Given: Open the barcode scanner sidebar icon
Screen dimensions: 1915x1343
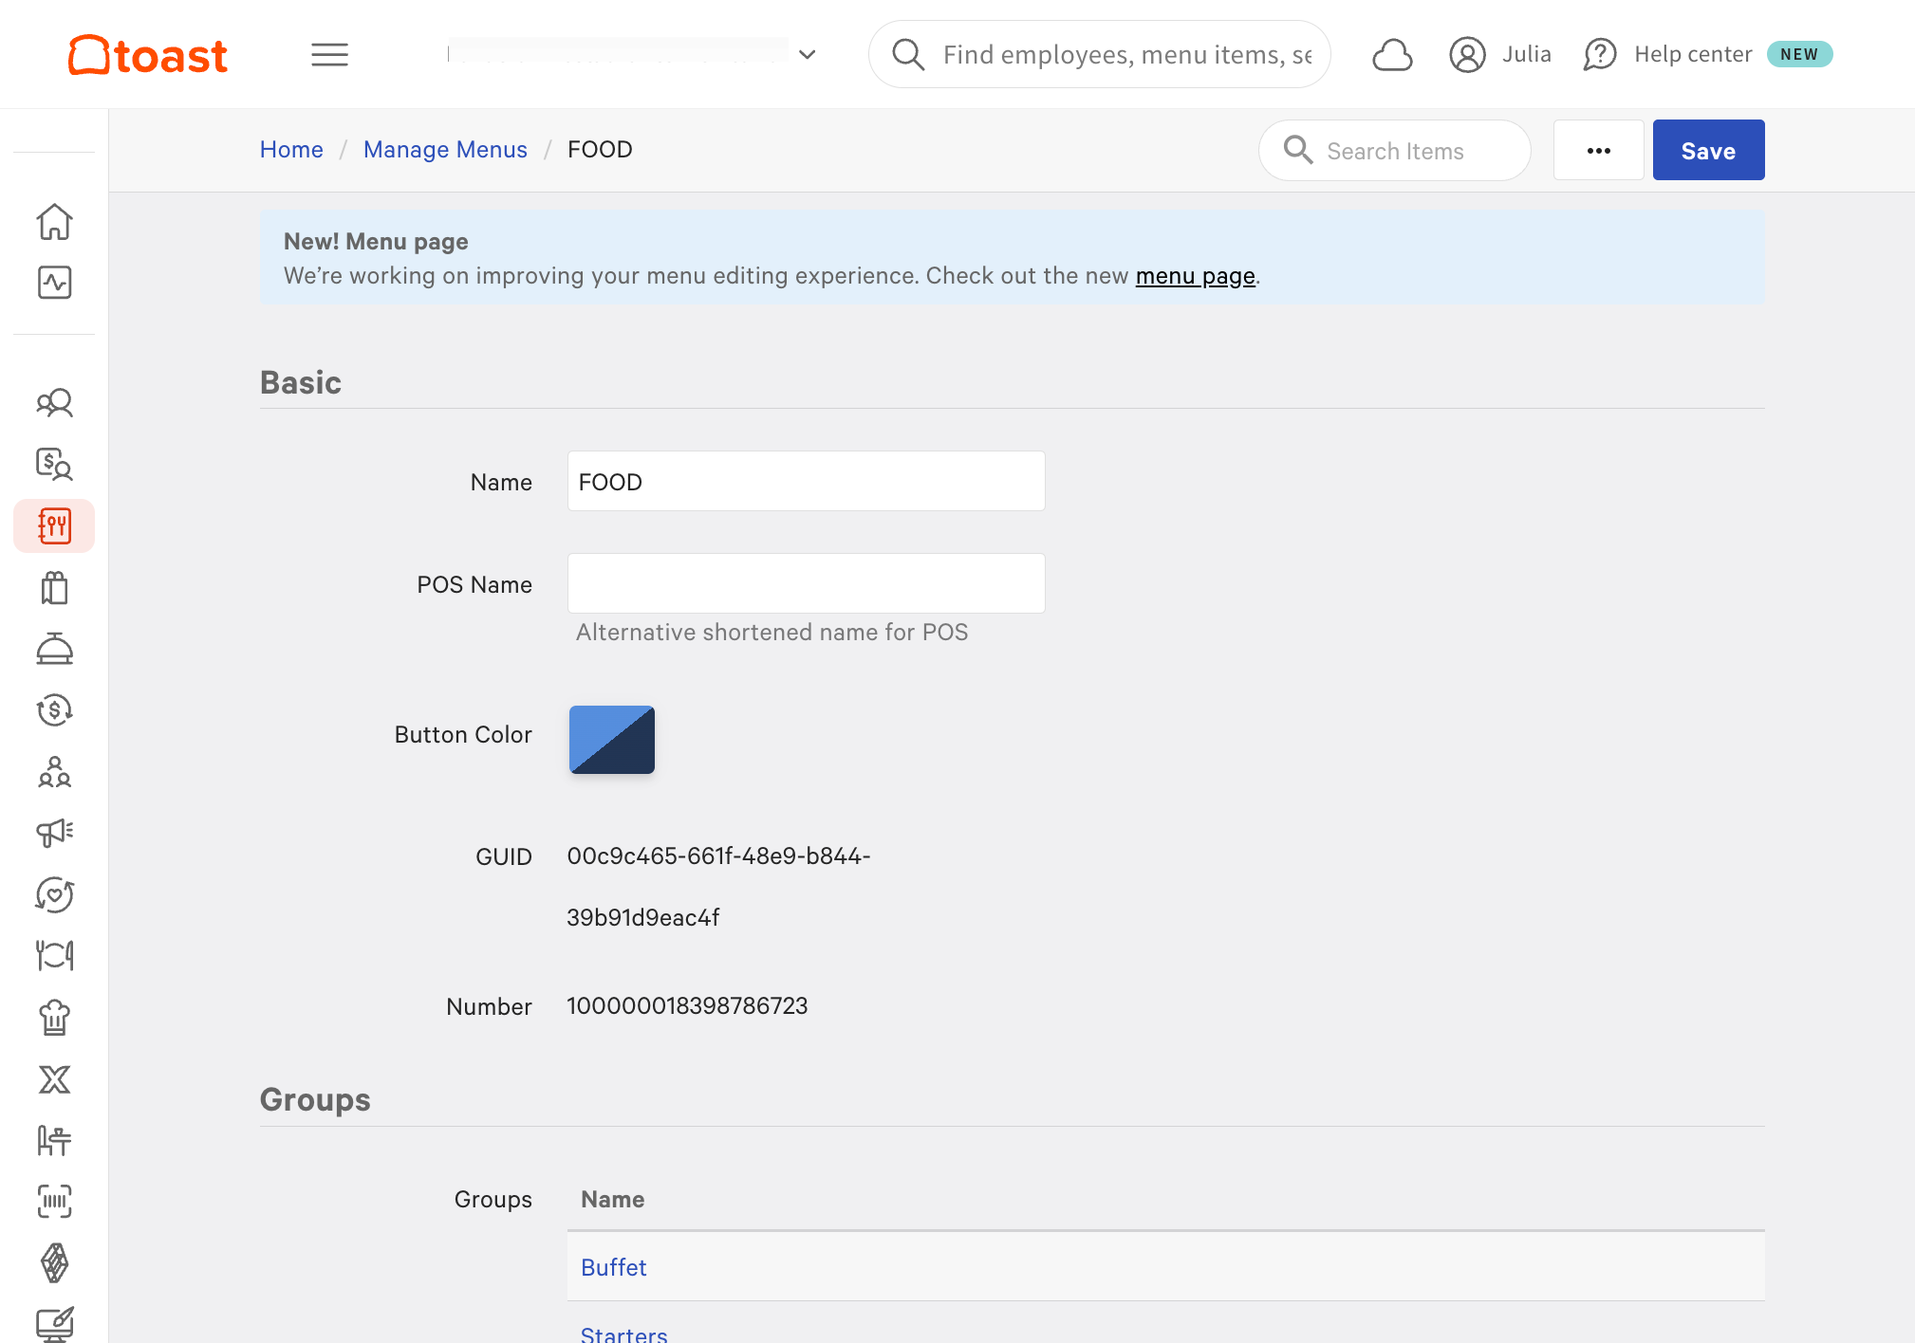Looking at the screenshot, I should tap(54, 1202).
